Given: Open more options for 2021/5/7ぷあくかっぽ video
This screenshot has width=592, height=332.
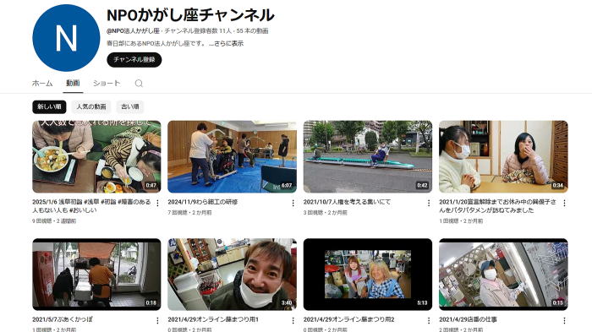Looking at the screenshot, I should coord(158,320).
